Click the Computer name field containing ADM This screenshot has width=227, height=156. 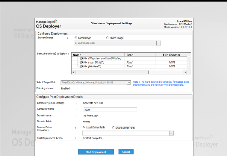point(110,110)
